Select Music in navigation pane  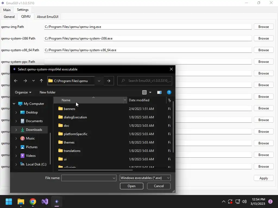[27, 138]
